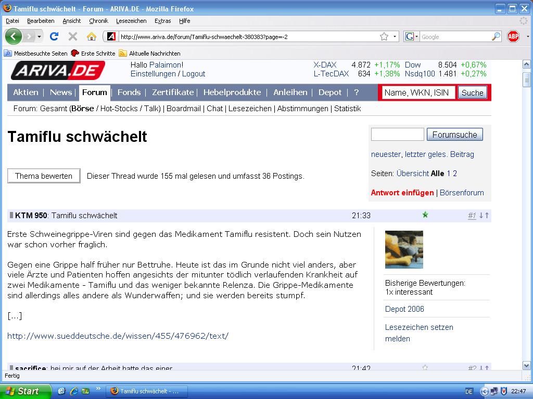
Task: Click inside the forum search input field
Action: (397, 134)
